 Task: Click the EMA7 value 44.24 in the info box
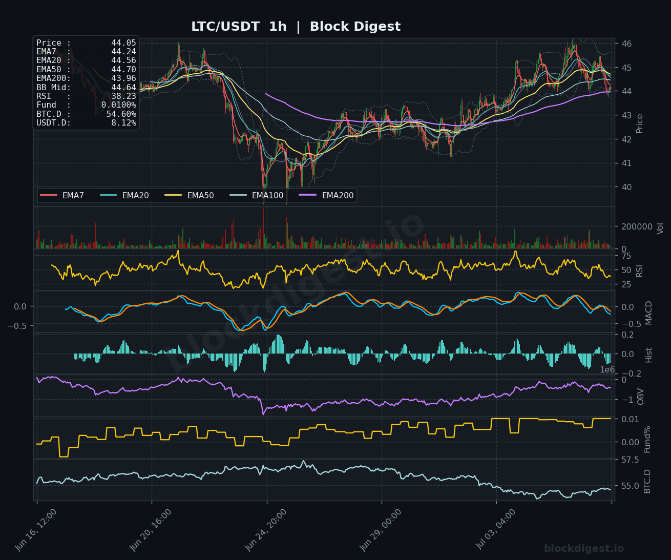(x=123, y=52)
